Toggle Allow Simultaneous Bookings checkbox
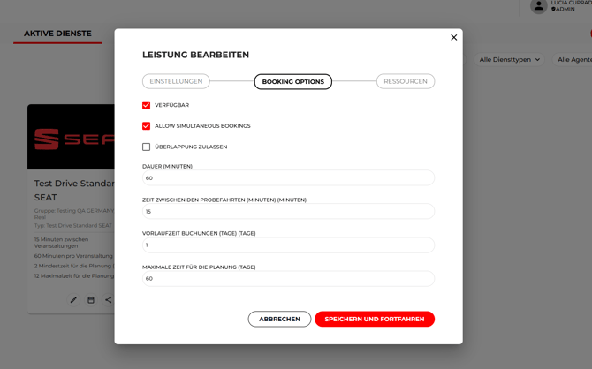The image size is (592, 369). (146, 126)
